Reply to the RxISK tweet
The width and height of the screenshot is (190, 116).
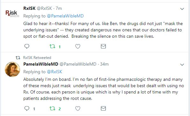click(x=27, y=46)
